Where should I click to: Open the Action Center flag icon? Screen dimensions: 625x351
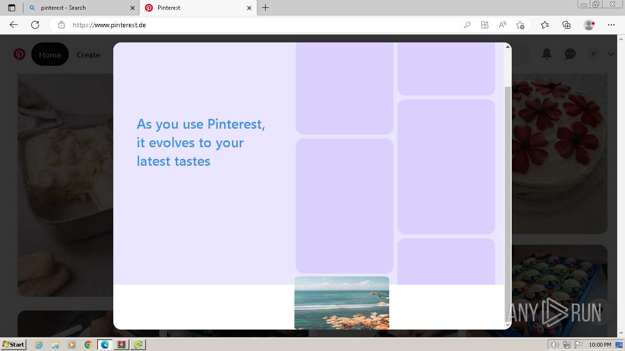(x=579, y=345)
